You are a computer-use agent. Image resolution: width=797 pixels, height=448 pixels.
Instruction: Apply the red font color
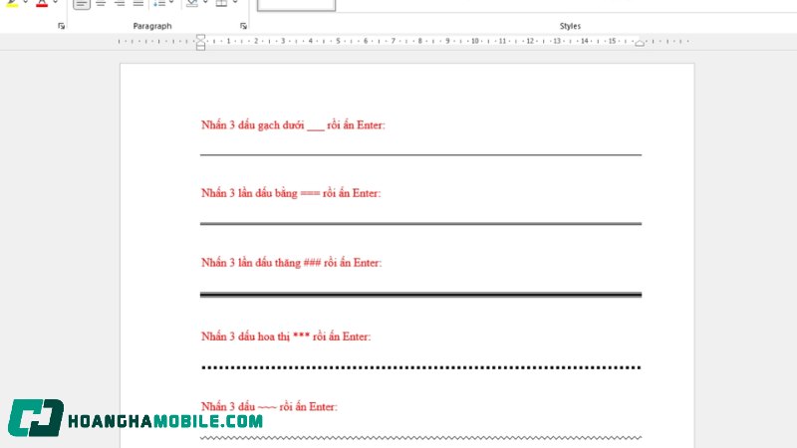click(x=42, y=3)
